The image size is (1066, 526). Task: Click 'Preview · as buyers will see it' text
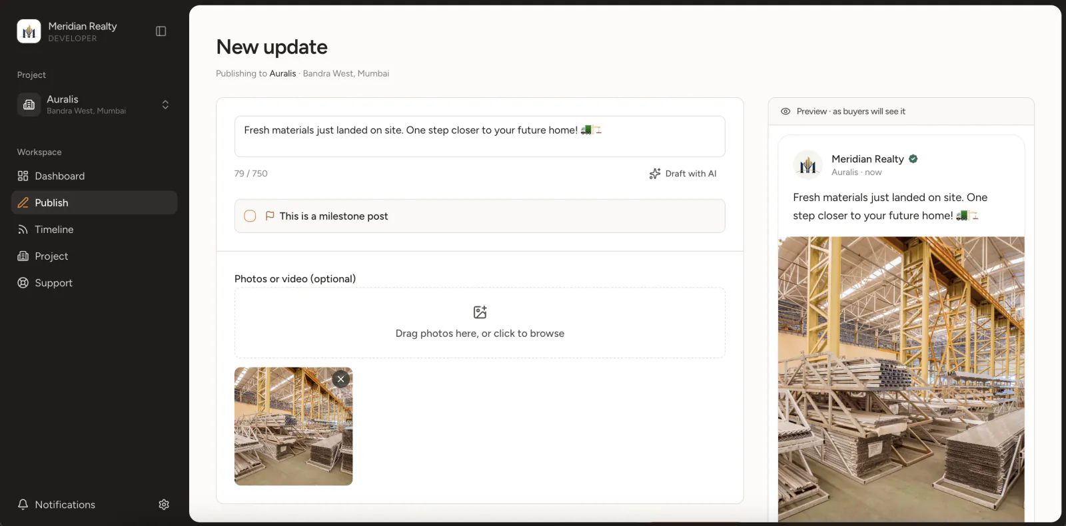point(851,111)
